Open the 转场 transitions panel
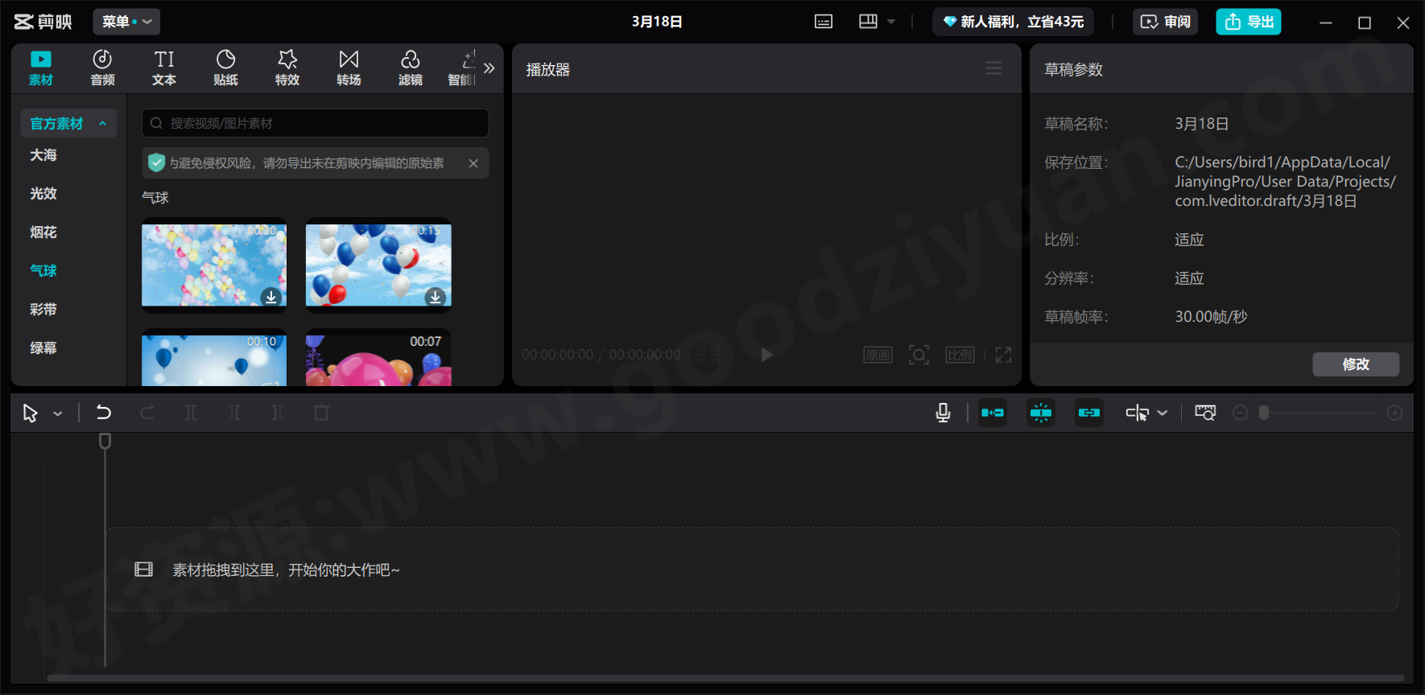The width and height of the screenshot is (1425, 695). pos(349,68)
